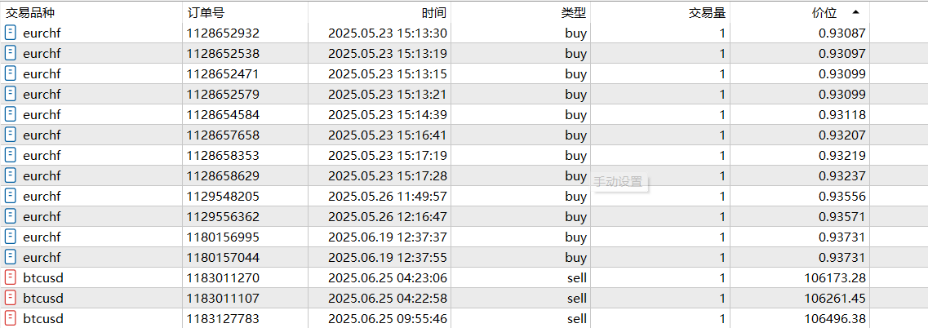This screenshot has width=928, height=328.
Task: Click timestamp 2025.05.26 12:16:47
Action: coord(387,217)
